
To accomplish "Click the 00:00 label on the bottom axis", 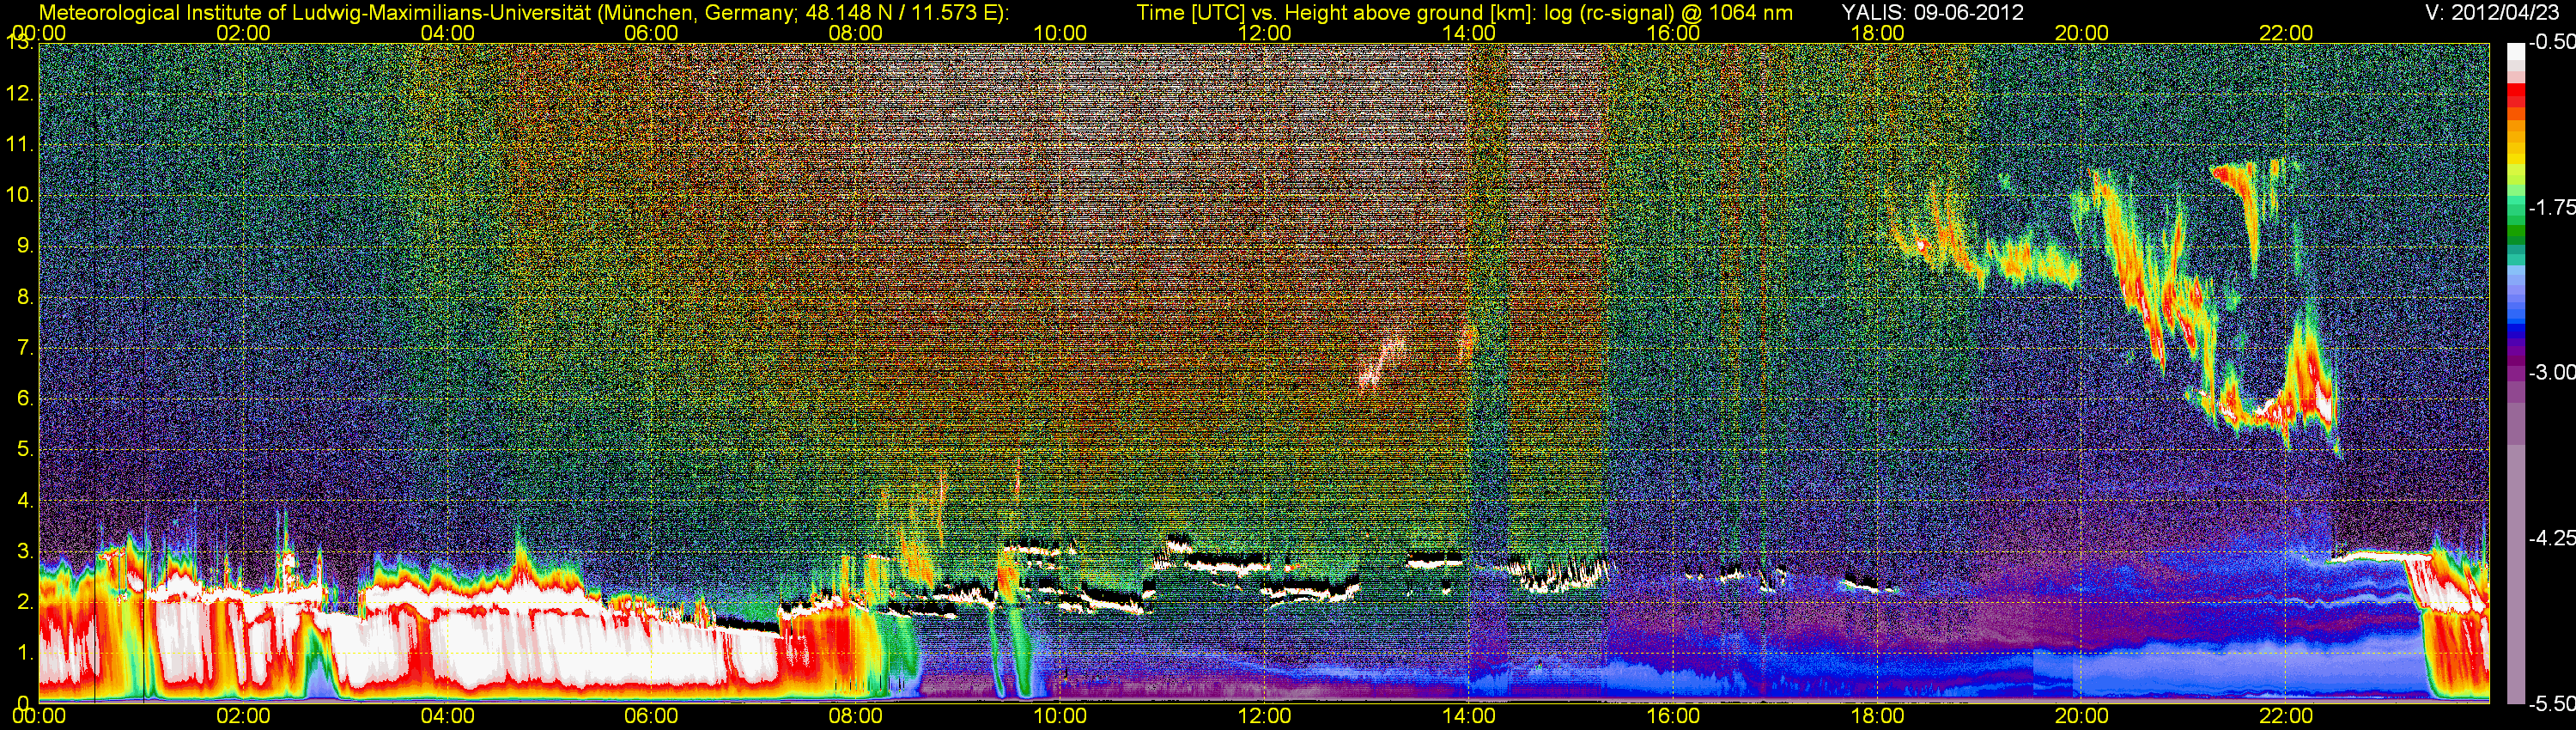I will tap(39, 716).
